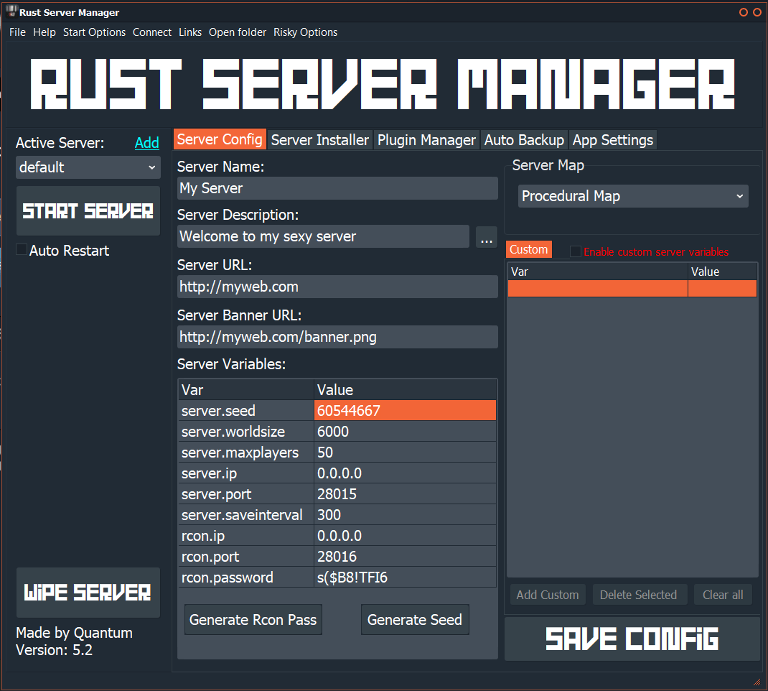Select the server.seed value 60544667
Screen dimensions: 768x691
pos(405,410)
